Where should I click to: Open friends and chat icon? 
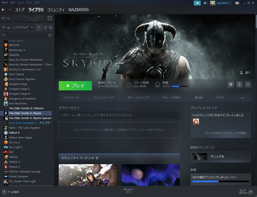[251, 192]
